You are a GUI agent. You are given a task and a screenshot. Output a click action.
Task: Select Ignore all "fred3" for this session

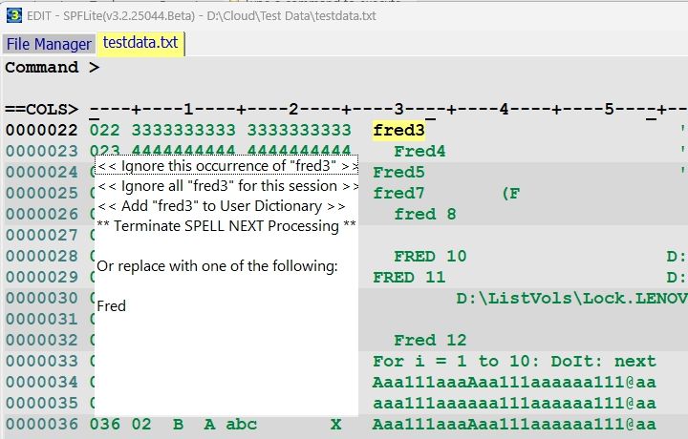tap(227, 186)
